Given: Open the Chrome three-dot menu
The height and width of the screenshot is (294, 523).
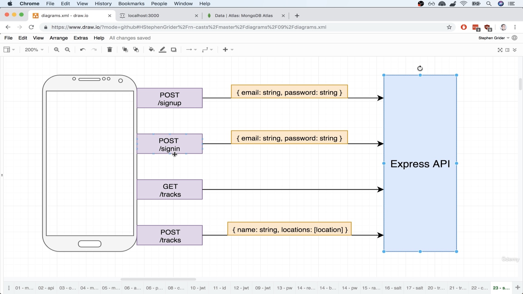Looking at the screenshot, I should pyautogui.click(x=515, y=27).
